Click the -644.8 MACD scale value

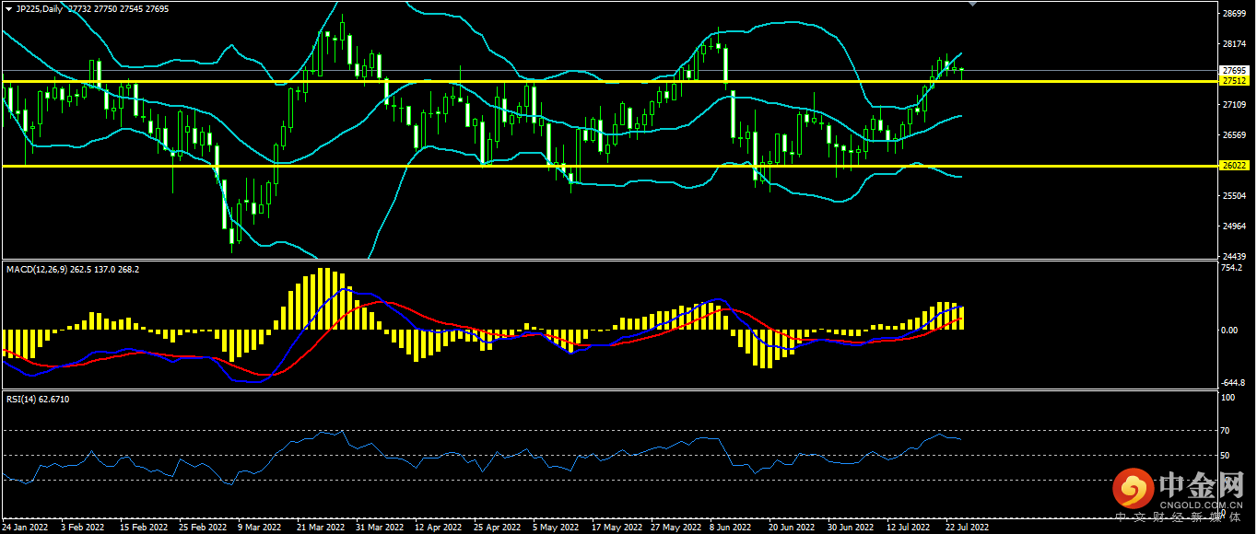(1232, 382)
